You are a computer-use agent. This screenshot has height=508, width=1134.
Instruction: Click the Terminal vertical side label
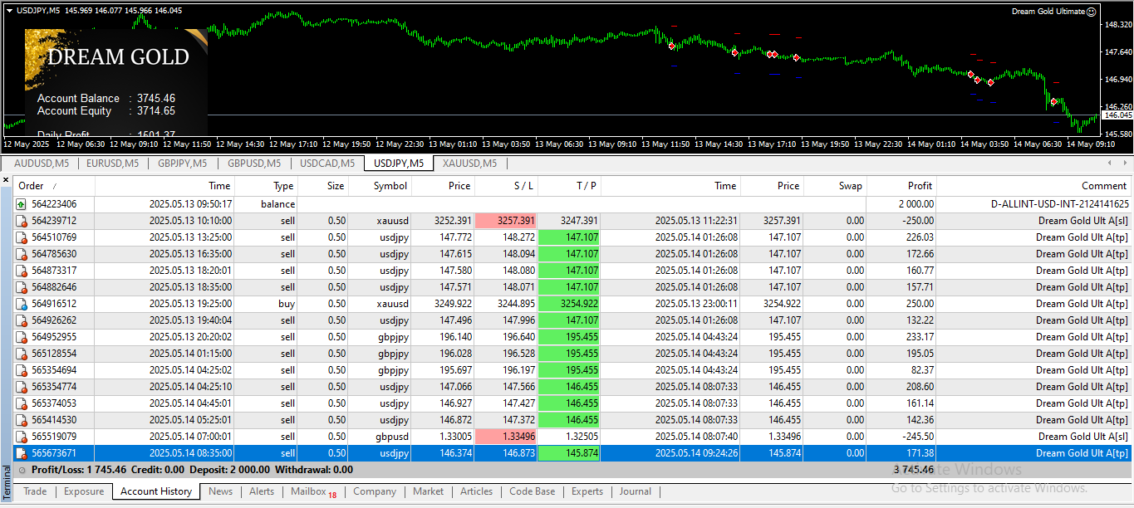7,481
